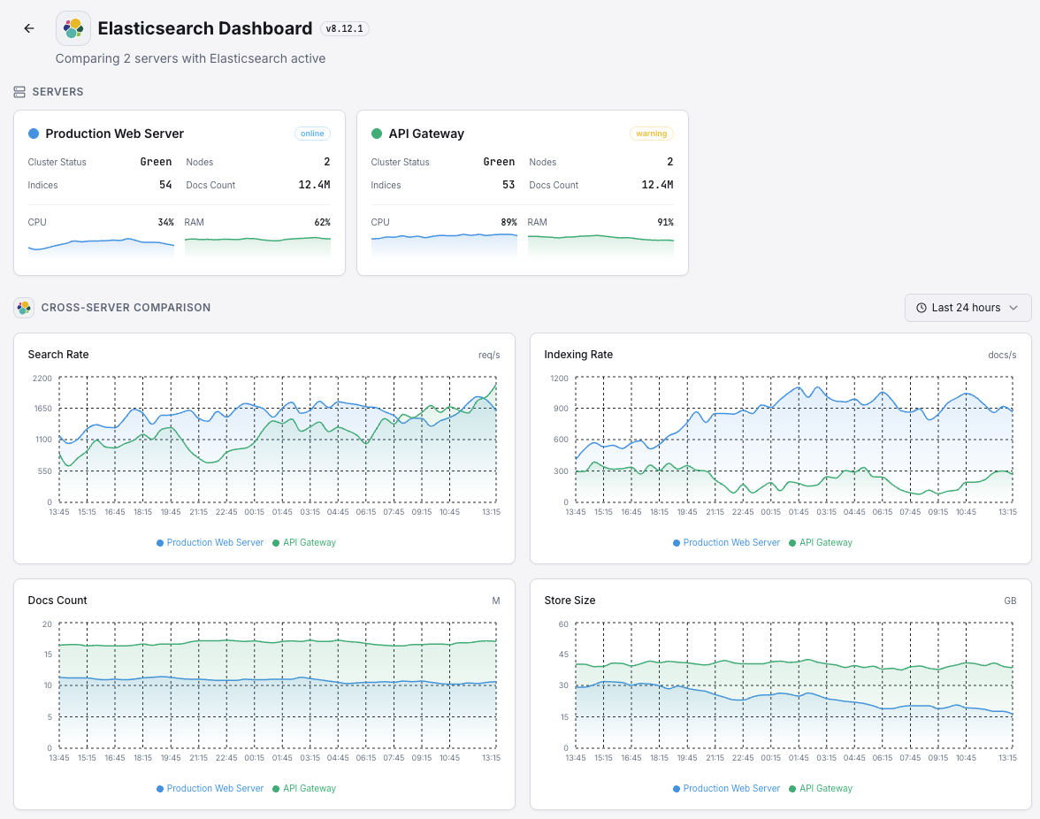Viewport: 1040px width, 819px height.
Task: Click the back arrow in the header
Action: click(28, 27)
